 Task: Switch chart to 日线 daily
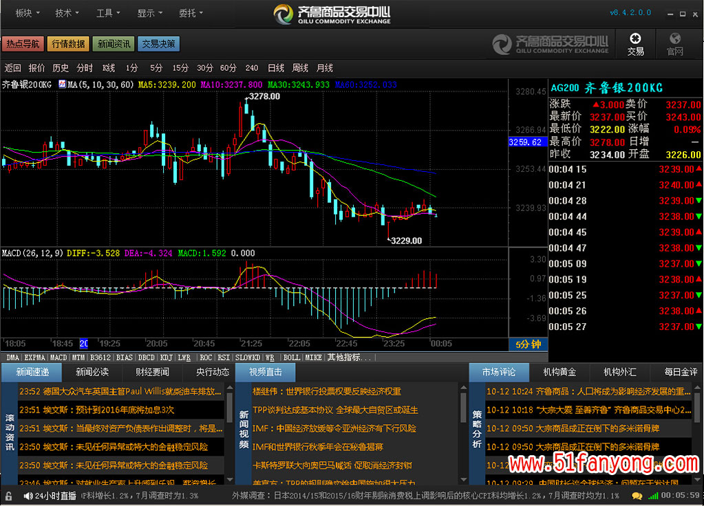(276, 68)
